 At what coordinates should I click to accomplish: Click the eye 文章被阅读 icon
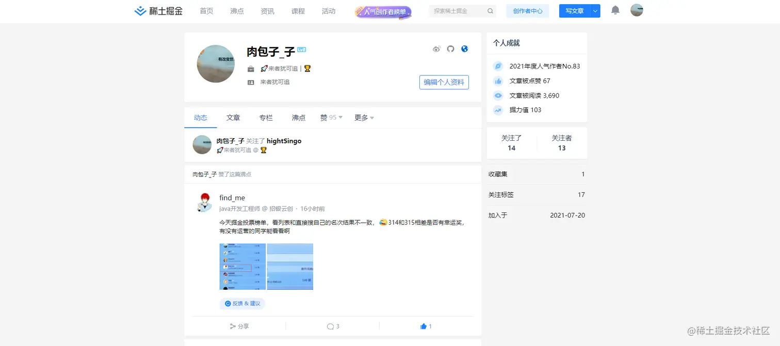click(498, 95)
